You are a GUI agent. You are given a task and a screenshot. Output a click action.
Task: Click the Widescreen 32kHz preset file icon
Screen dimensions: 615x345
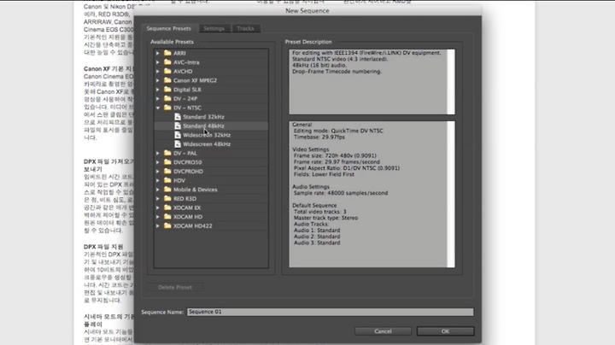pyautogui.click(x=178, y=135)
